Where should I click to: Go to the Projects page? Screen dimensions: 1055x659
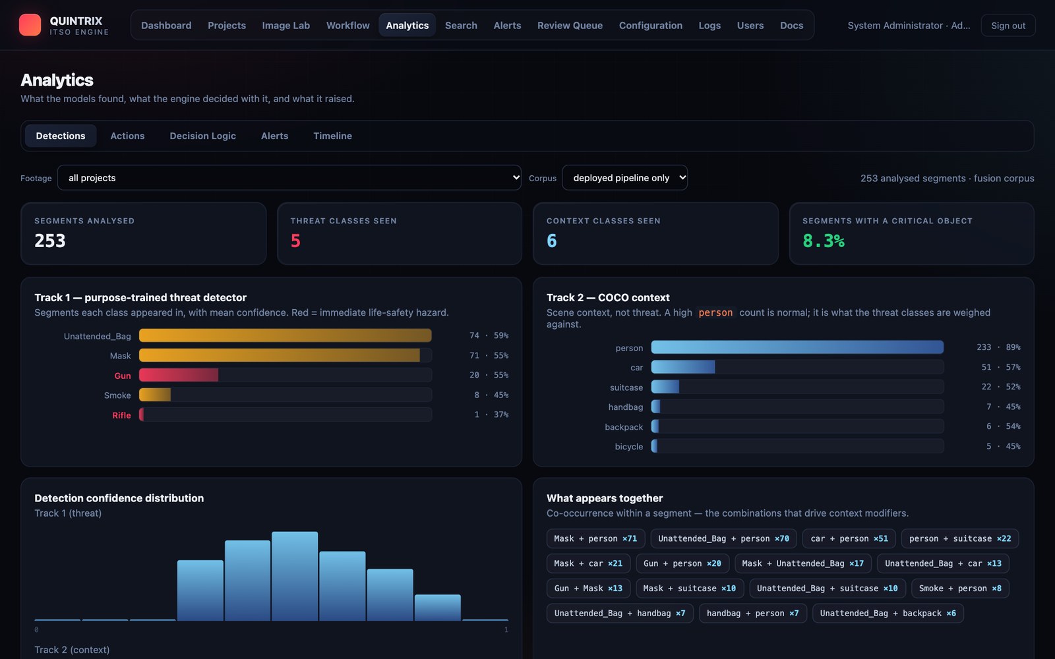(227, 25)
